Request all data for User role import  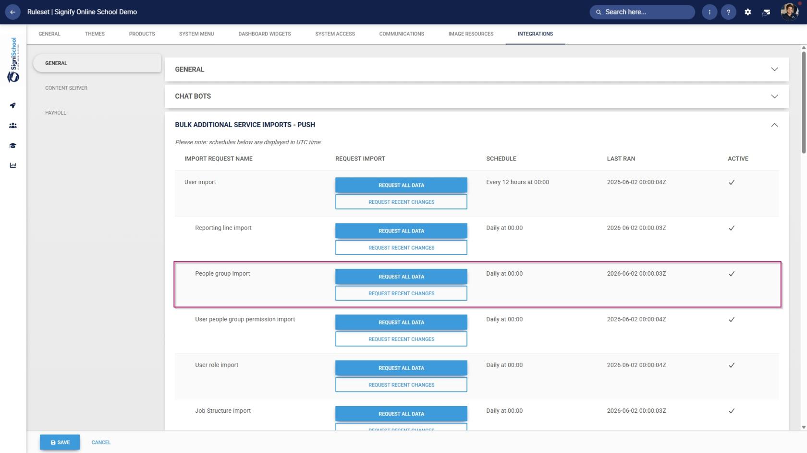coord(401,368)
